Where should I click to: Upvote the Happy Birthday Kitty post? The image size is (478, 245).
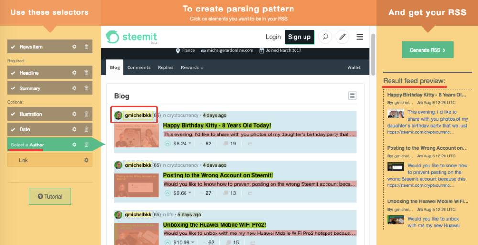coord(167,143)
